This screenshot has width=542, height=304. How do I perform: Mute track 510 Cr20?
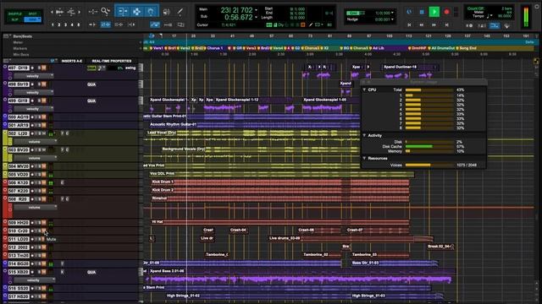44,231
